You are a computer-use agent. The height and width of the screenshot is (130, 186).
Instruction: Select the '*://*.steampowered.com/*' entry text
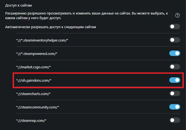click(37, 54)
